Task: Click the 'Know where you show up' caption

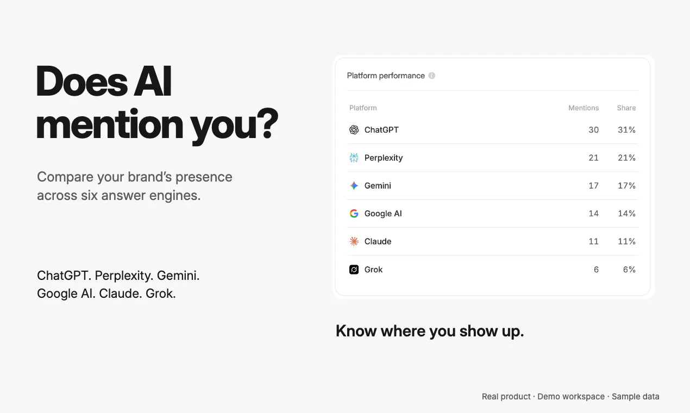Action: click(x=430, y=331)
